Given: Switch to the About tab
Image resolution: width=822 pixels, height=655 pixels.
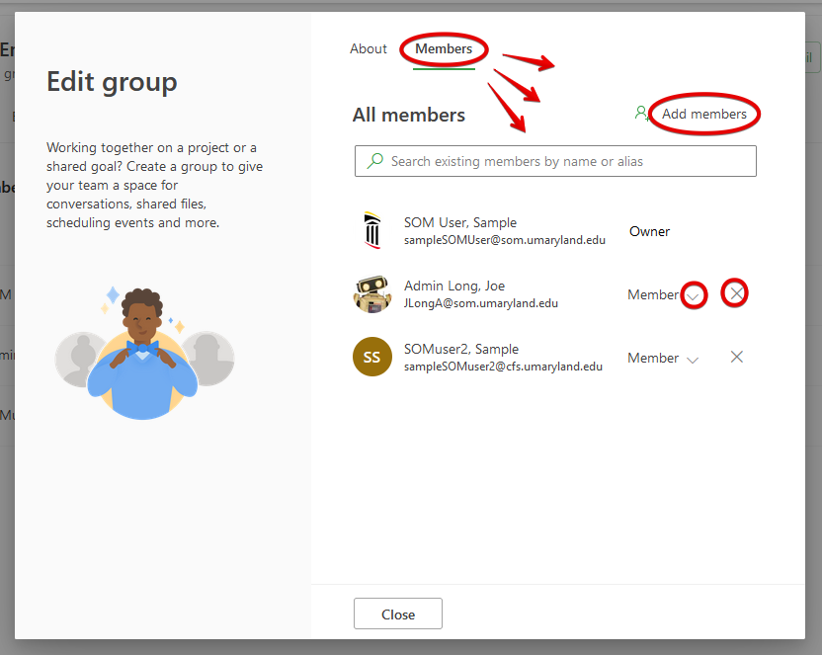Looking at the screenshot, I should 368,48.
